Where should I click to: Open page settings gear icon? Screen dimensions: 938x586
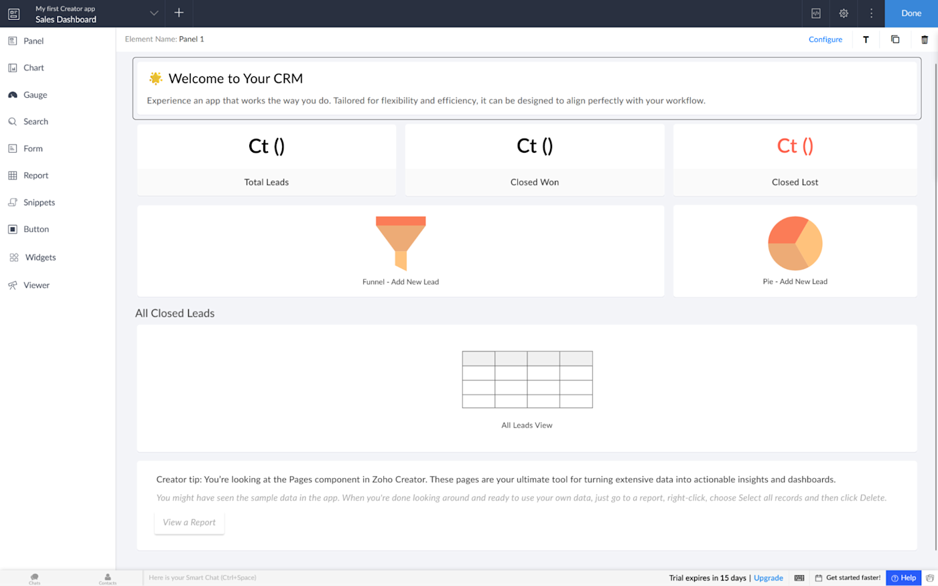pos(844,13)
